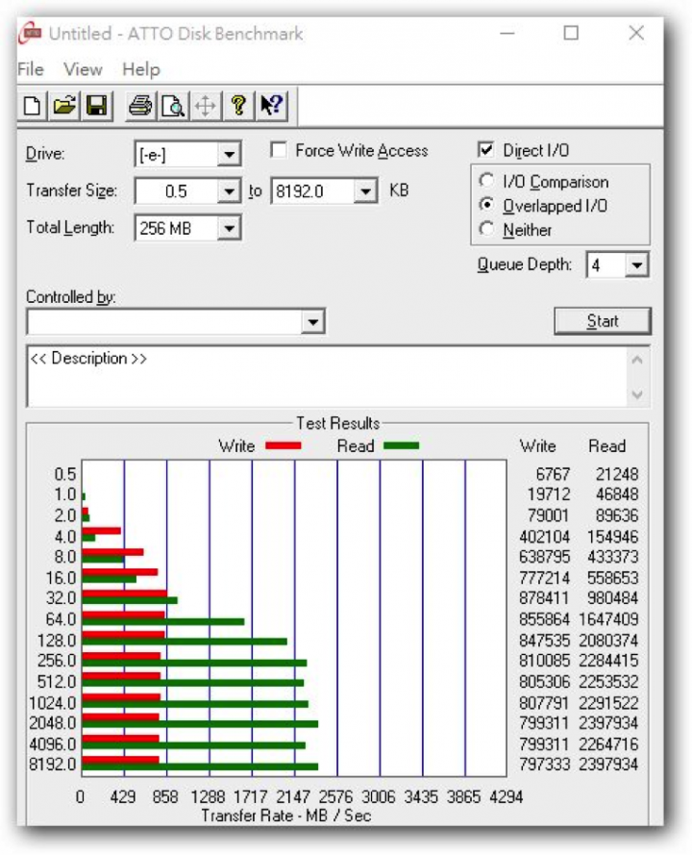Viewport: 692px width, 855px height.
Task: Close the ATTO Disk Benchmark window
Action: 636,34
